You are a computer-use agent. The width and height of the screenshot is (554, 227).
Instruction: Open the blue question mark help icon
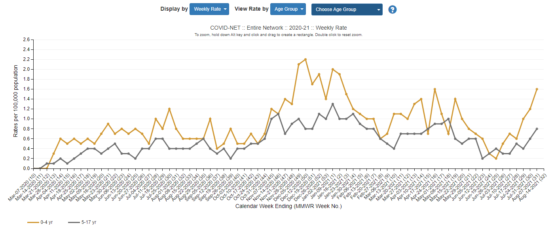click(393, 9)
